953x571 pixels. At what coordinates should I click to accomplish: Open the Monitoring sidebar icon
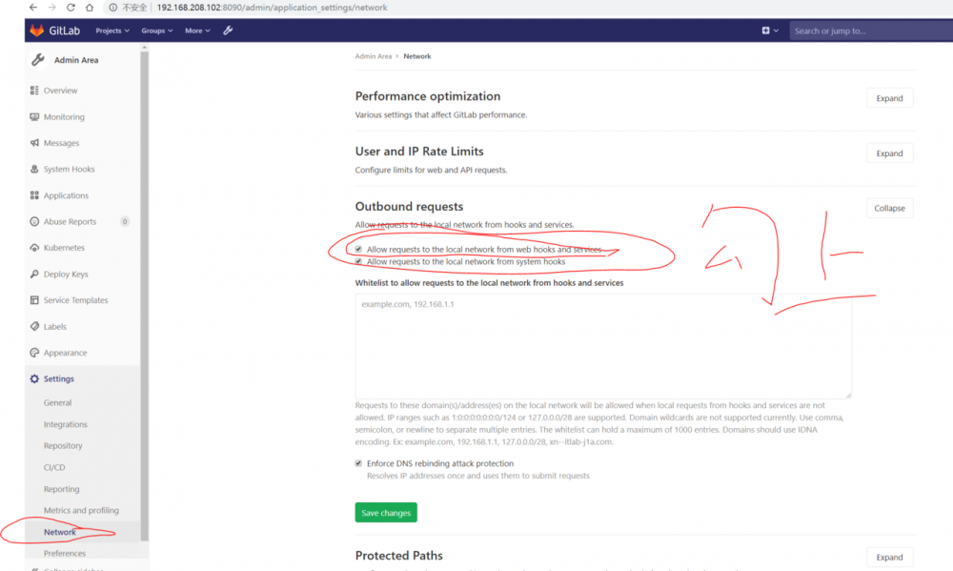click(x=35, y=117)
